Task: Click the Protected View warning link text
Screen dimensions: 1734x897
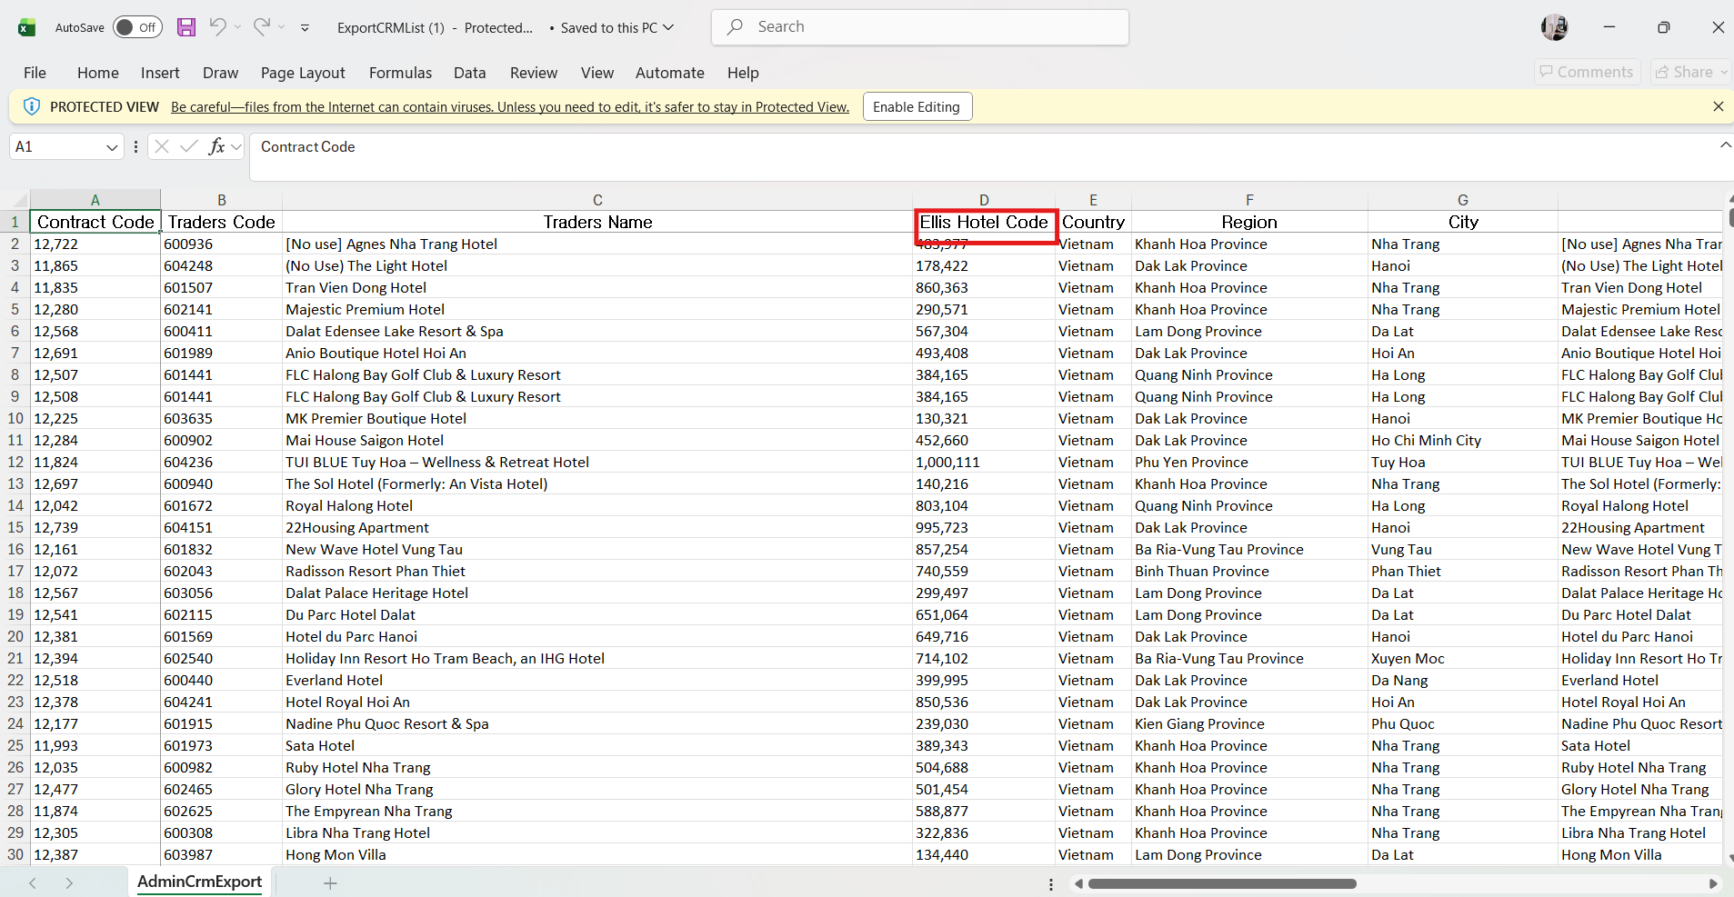Action: point(509,107)
